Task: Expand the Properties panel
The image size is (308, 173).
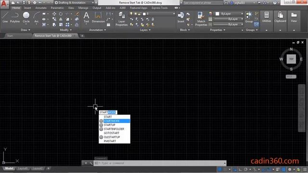Action: [x=218, y=30]
